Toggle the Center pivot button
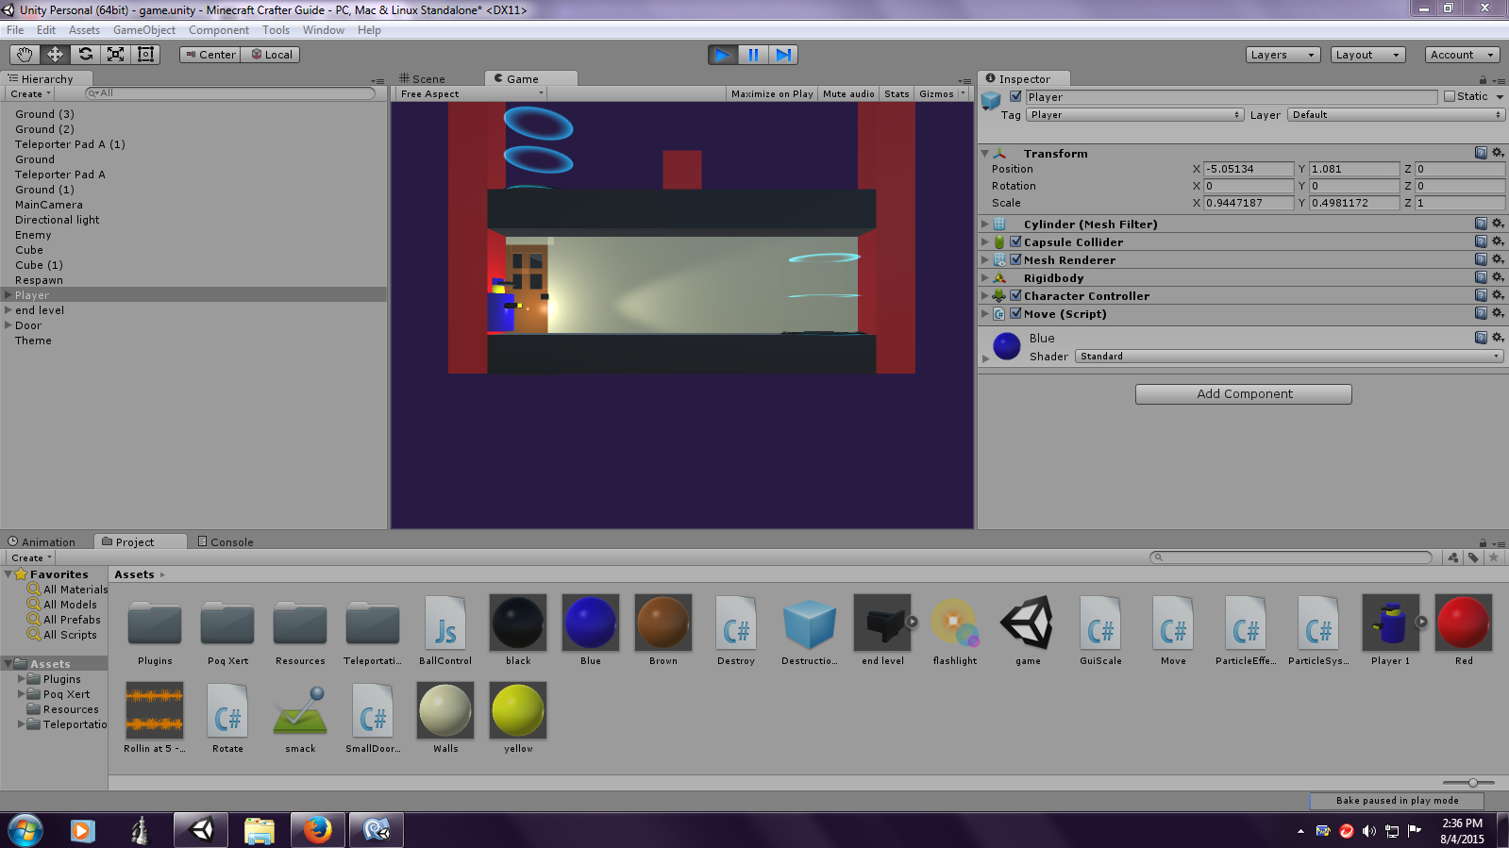Image resolution: width=1509 pixels, height=848 pixels. coord(210,55)
